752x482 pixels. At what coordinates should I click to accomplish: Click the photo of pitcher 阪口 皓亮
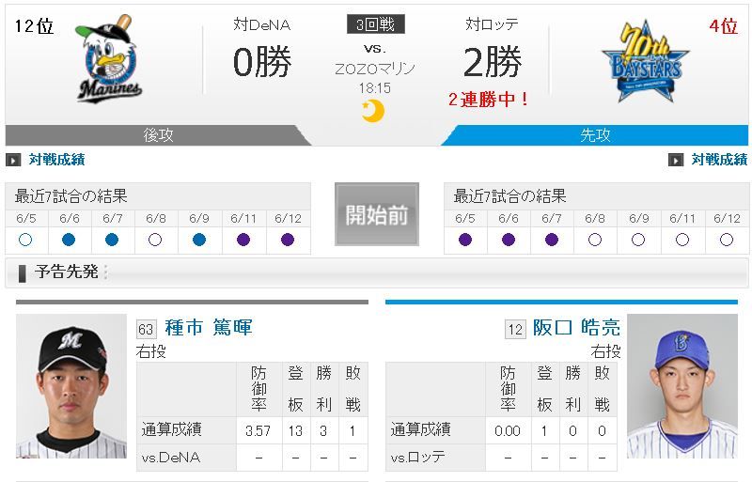pyautogui.click(x=682, y=386)
